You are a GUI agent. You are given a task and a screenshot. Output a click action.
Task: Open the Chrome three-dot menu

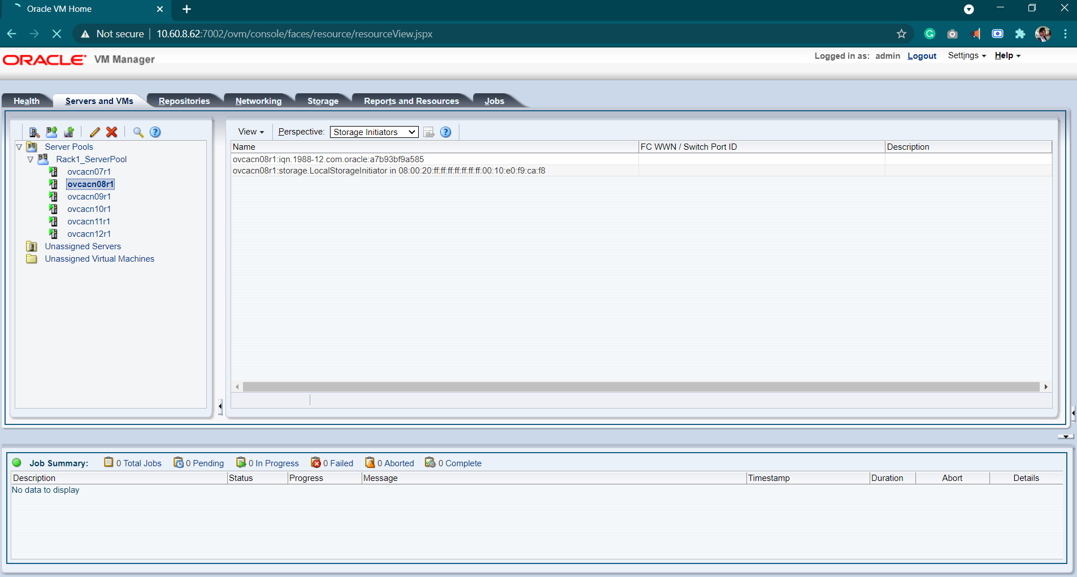tap(1065, 34)
